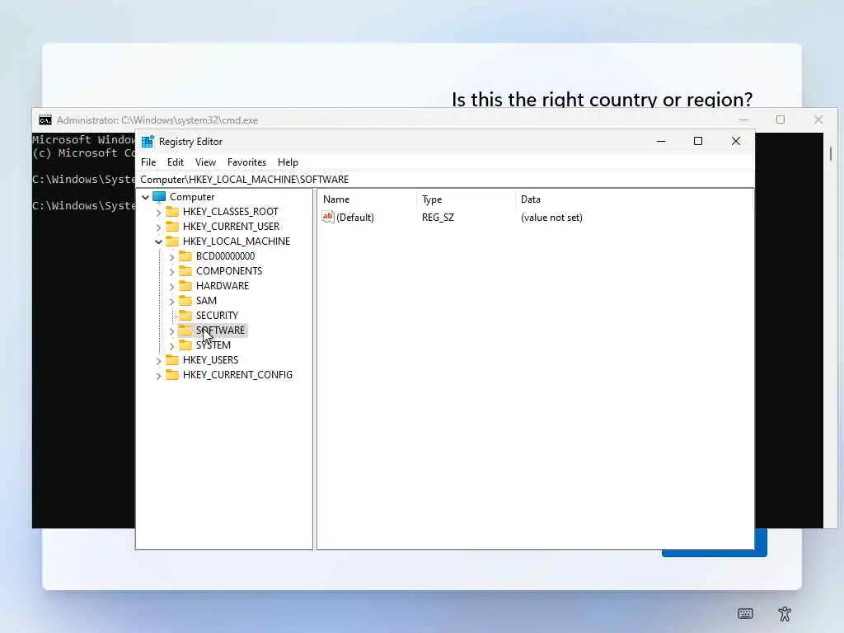Collapse the Computer root node
844x633 pixels.
coord(145,197)
